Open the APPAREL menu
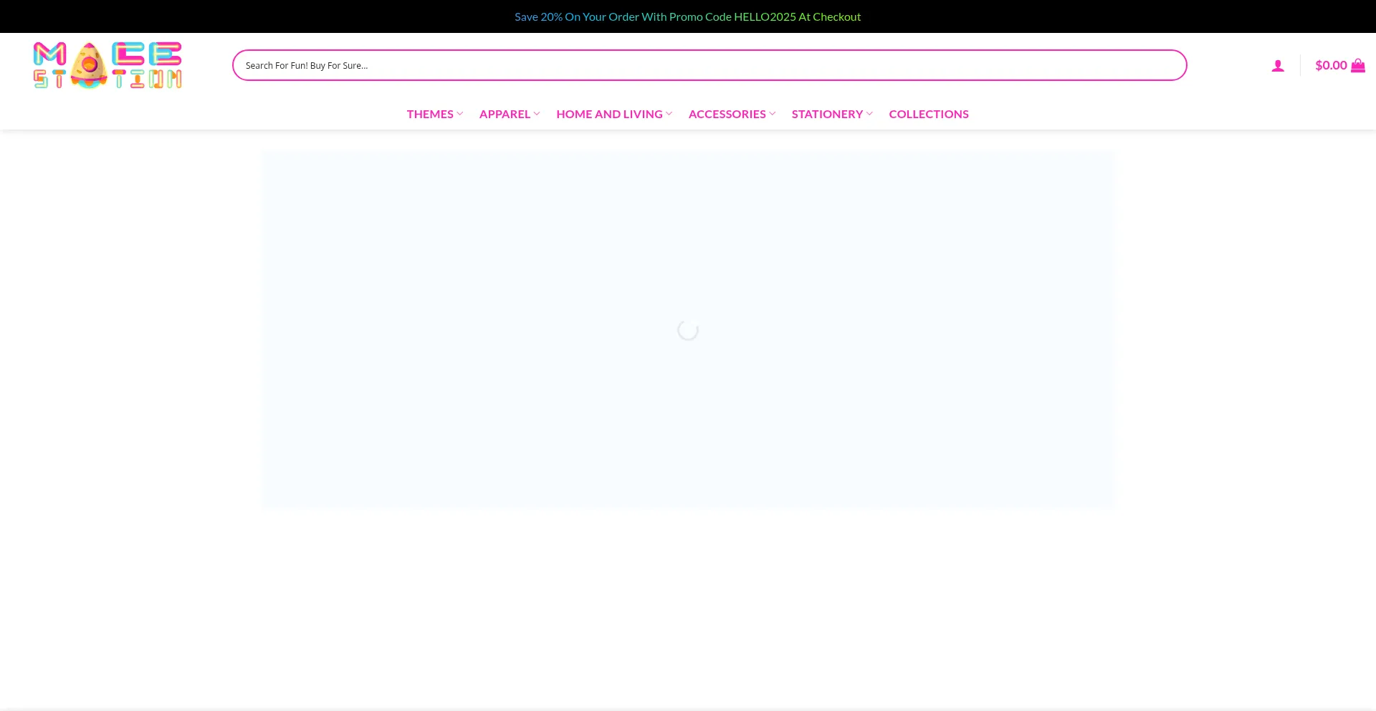This screenshot has height=711, width=1376. [505, 114]
